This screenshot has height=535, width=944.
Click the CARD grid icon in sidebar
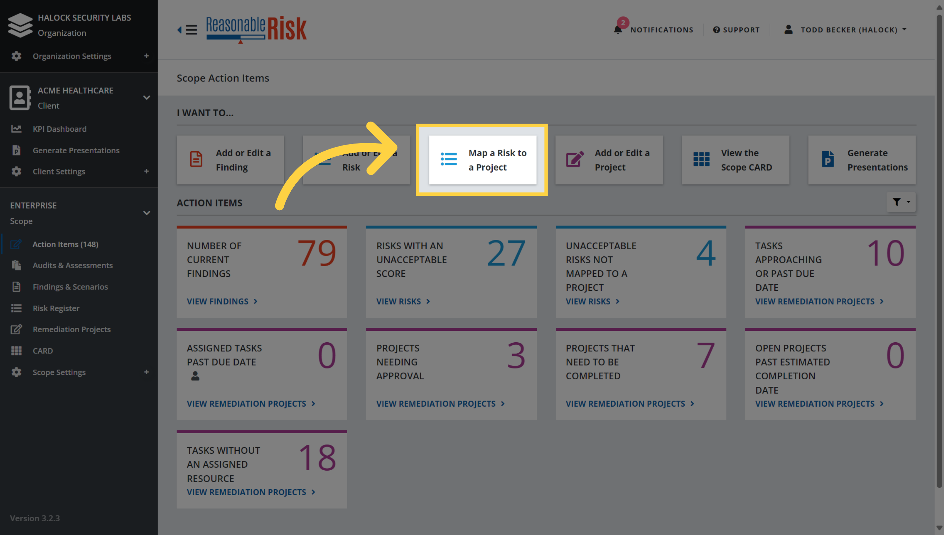pos(16,350)
